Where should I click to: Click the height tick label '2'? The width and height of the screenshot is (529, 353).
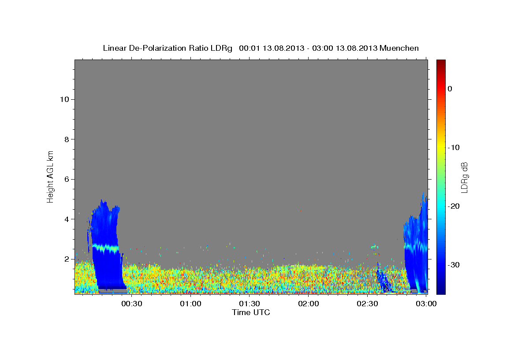66,259
